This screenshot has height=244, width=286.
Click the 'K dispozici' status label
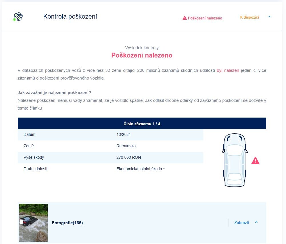249,17
